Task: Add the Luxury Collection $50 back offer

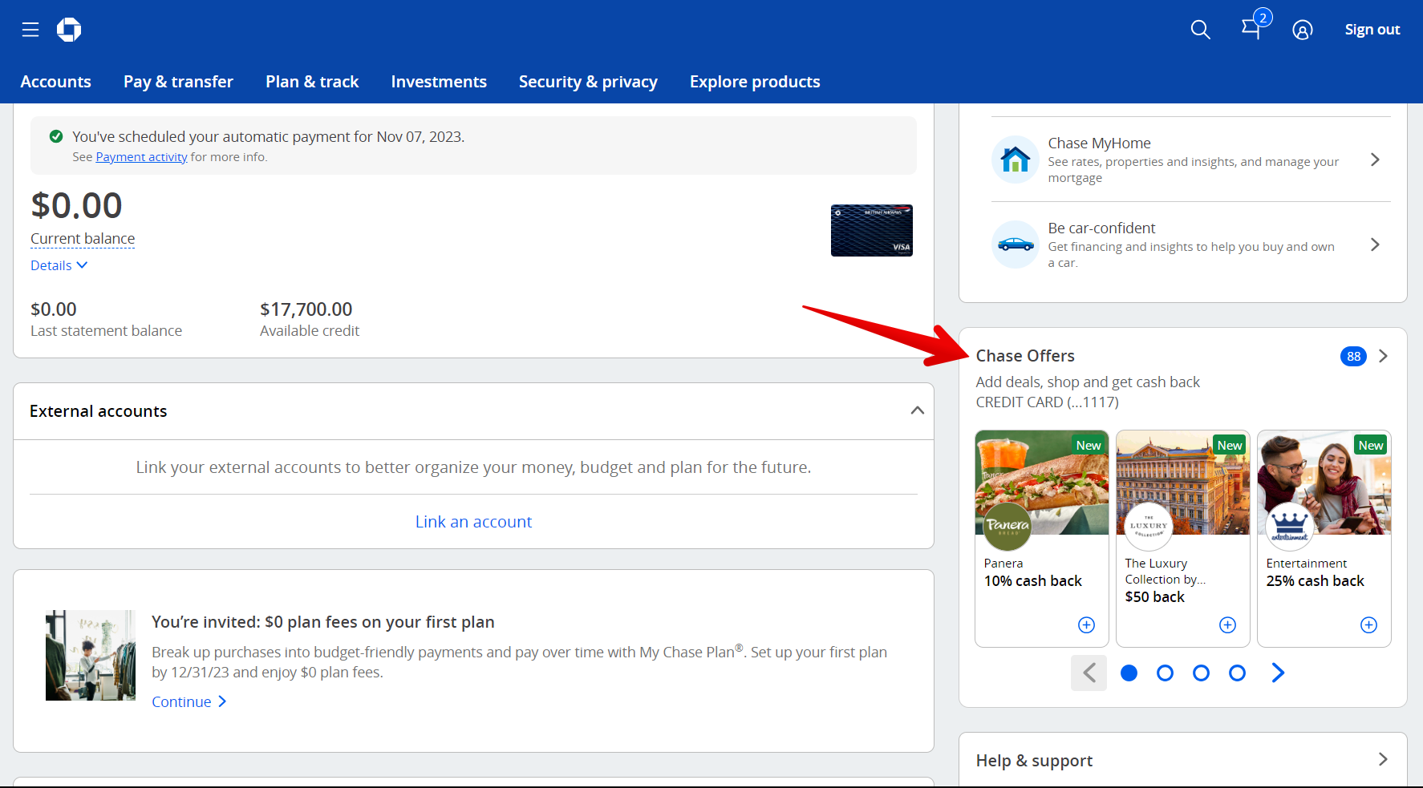Action: pyautogui.click(x=1227, y=625)
